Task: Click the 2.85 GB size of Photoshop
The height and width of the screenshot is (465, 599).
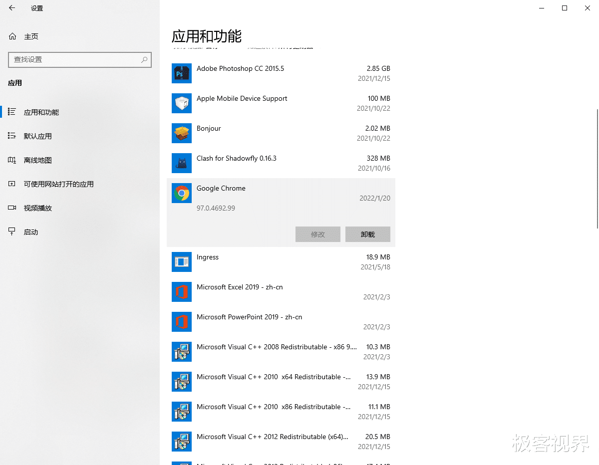Action: coord(378,68)
